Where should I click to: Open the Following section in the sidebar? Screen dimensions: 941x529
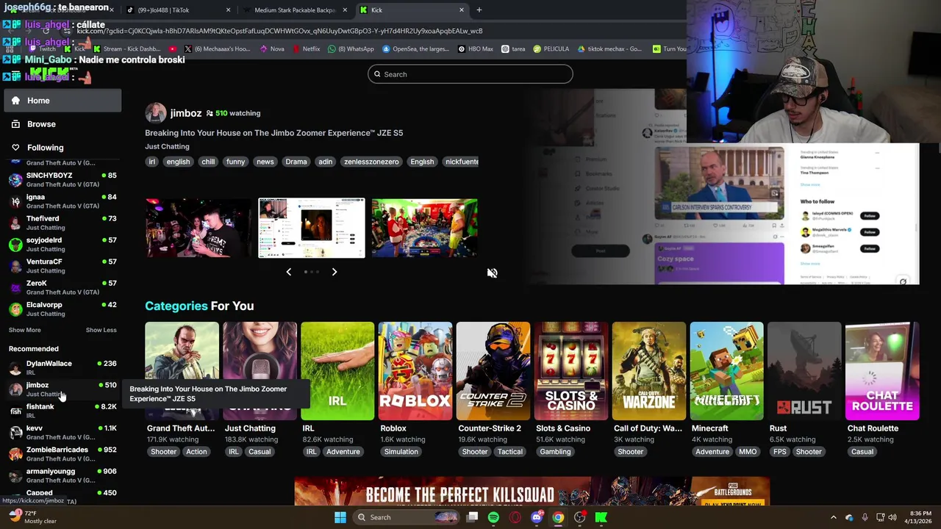pyautogui.click(x=62, y=148)
